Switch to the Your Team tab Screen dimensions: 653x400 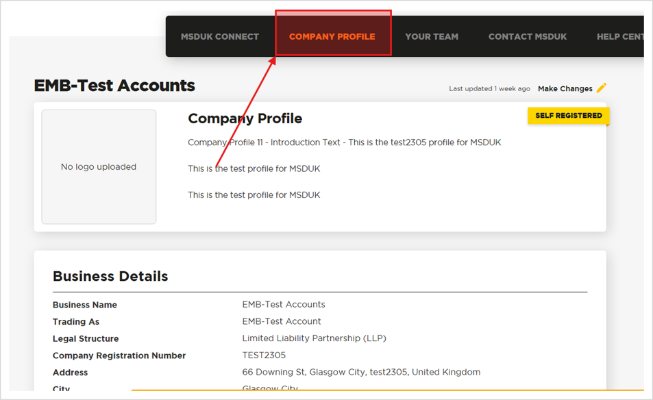click(x=432, y=36)
